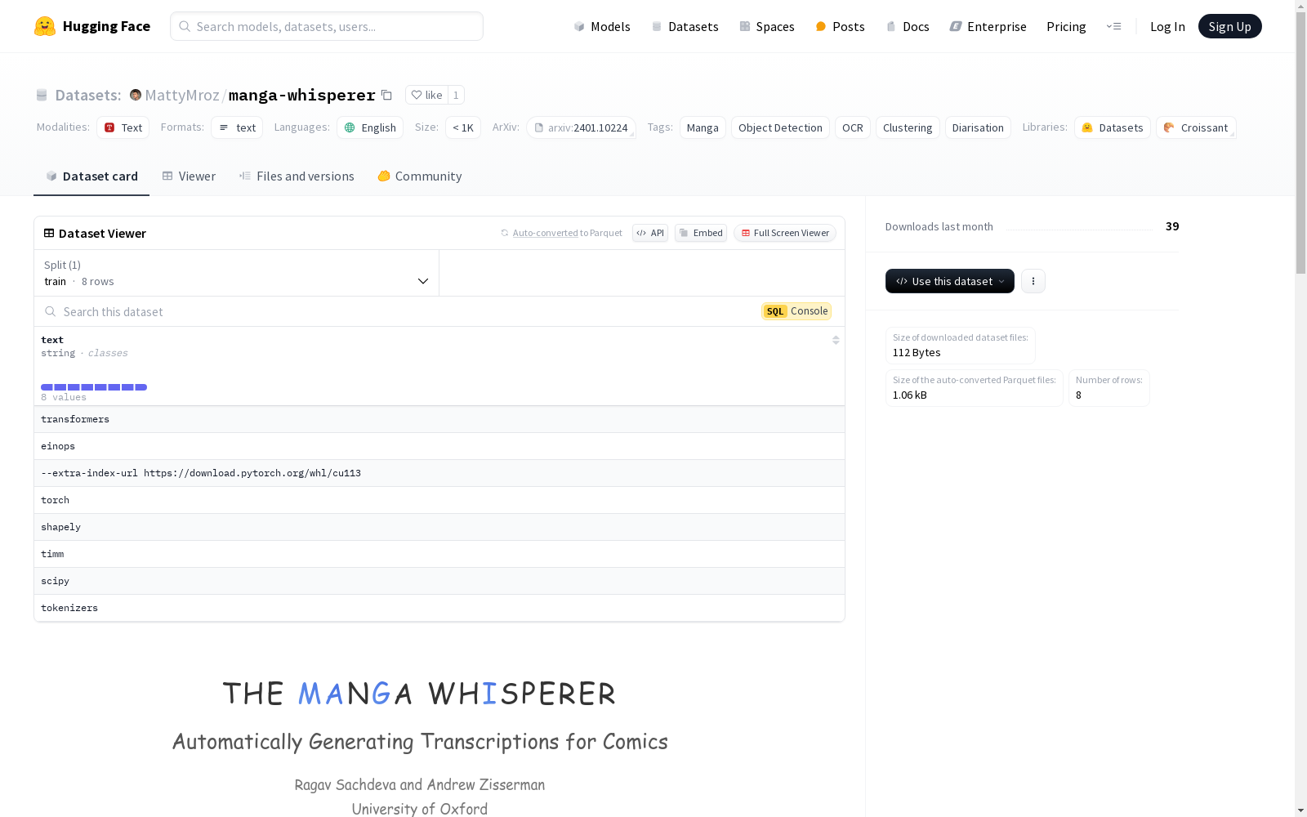The height and width of the screenshot is (817, 1307).
Task: Click the text format tag
Action: [x=237, y=127]
